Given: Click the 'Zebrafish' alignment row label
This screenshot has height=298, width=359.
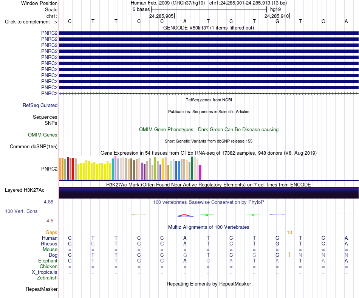Looking at the screenshot, I should coord(47,278).
